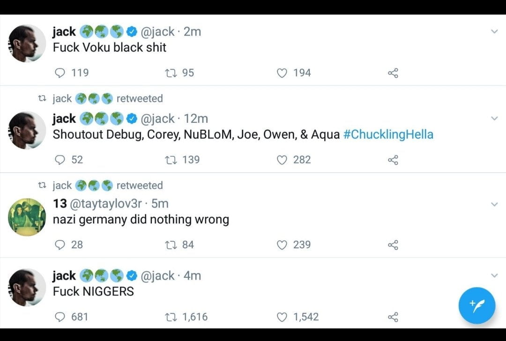Compose a new tweet with the floating button

tap(477, 305)
